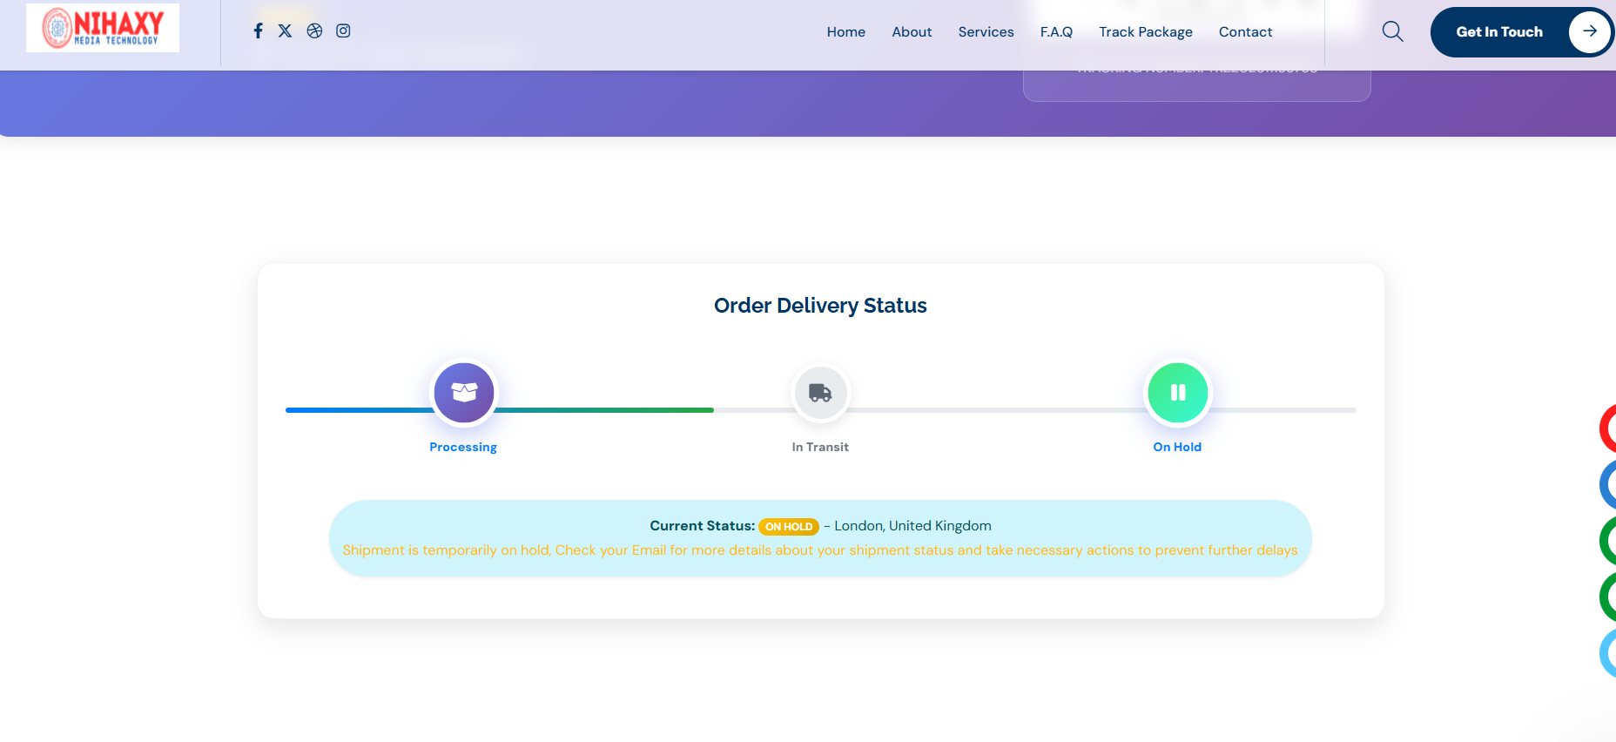Click the Processing box step icon
The image size is (1616, 742).
(464, 393)
